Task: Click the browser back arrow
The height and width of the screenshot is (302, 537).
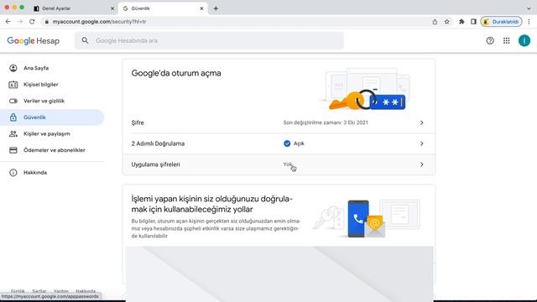Action: pyautogui.click(x=8, y=22)
